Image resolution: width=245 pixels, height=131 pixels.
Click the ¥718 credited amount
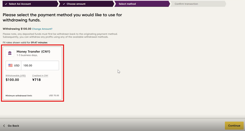[36, 80]
